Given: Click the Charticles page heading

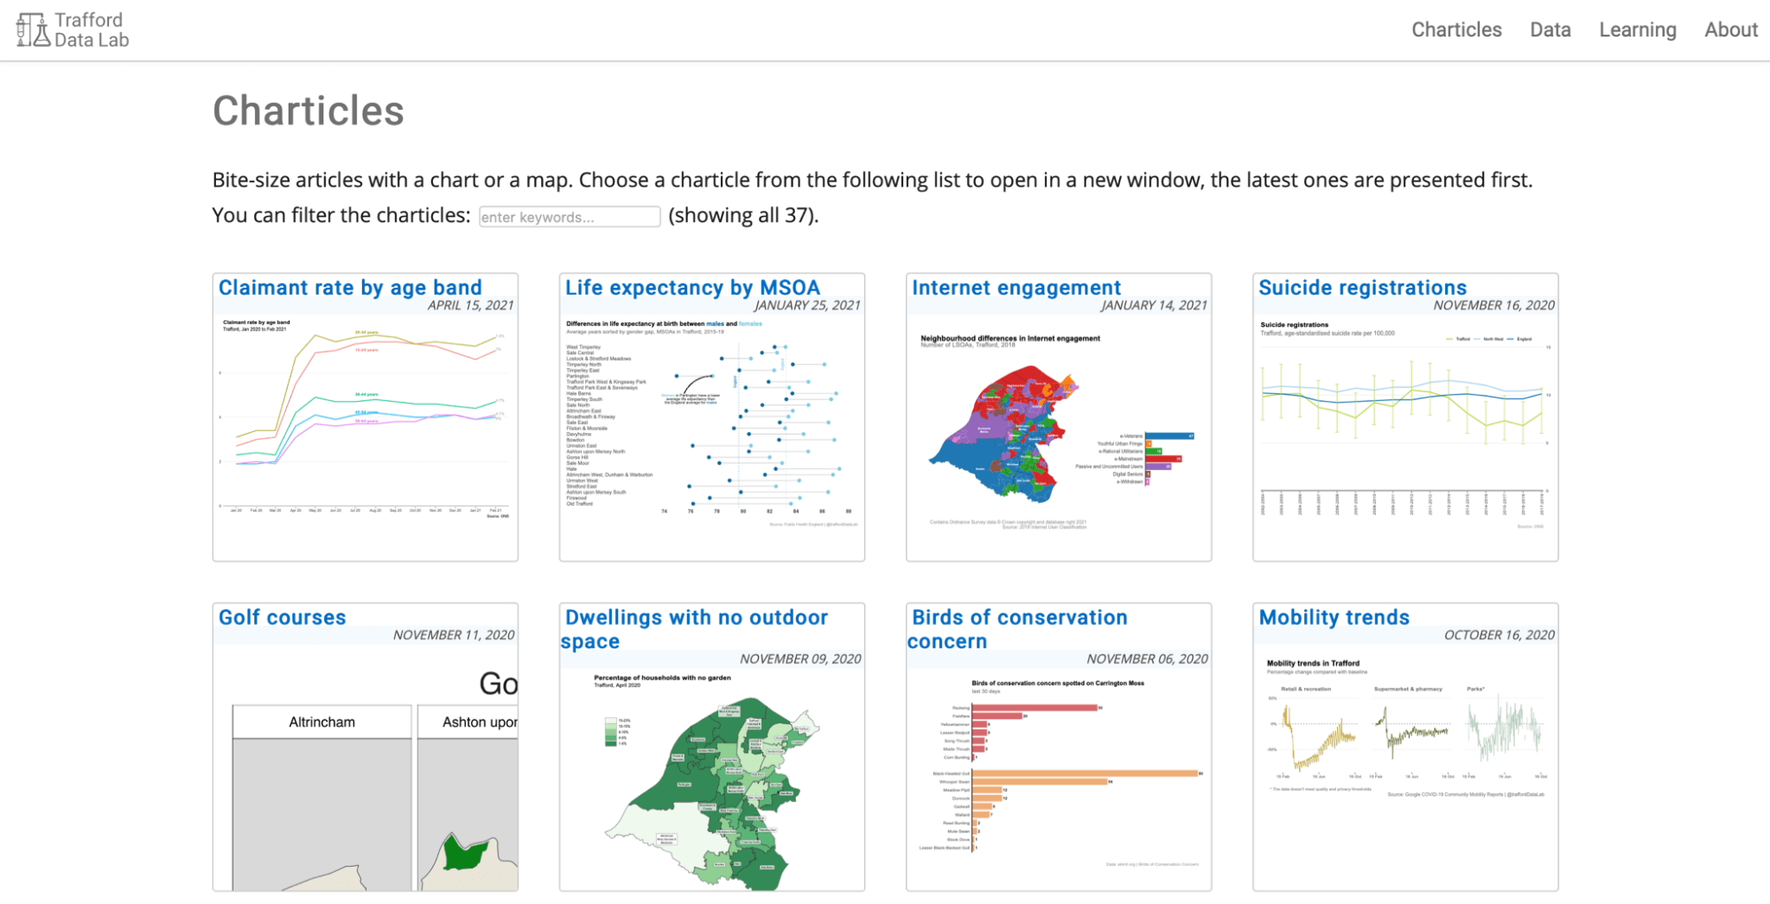Looking at the screenshot, I should tap(308, 111).
